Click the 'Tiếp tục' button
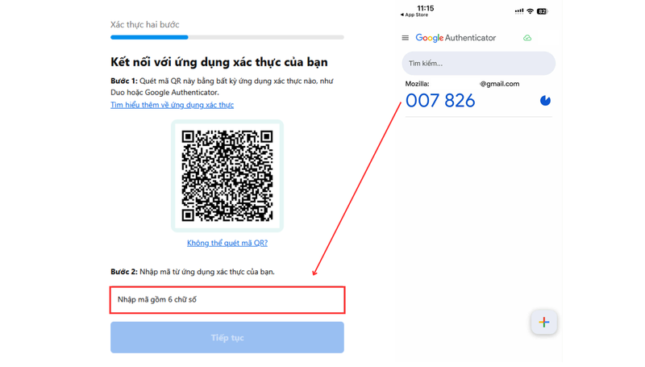 [x=227, y=337]
